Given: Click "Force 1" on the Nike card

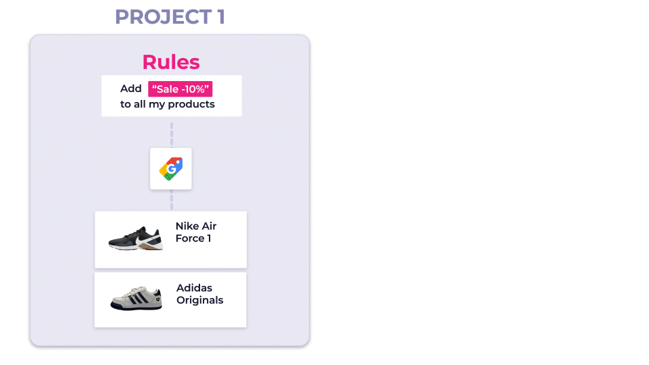Looking at the screenshot, I should (193, 238).
